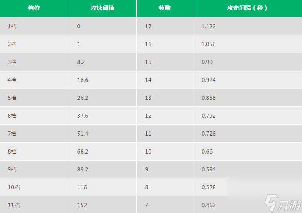
Task: Select the 0.726 interval cell
Action: [x=208, y=134]
